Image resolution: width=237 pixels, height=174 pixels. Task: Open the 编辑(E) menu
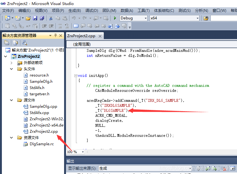point(24,11)
